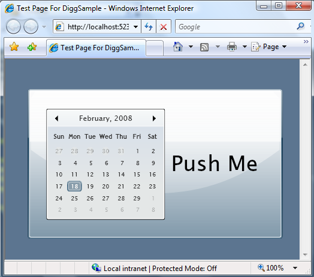Go to previous month in calendar
This screenshot has width=314, height=277.
pos(56,118)
